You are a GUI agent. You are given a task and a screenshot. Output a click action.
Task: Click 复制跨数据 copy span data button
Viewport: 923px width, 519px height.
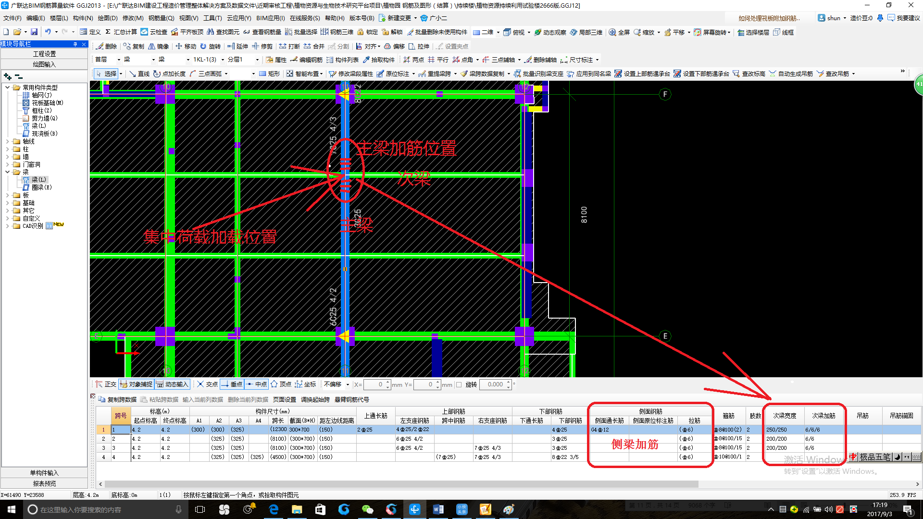(x=117, y=398)
